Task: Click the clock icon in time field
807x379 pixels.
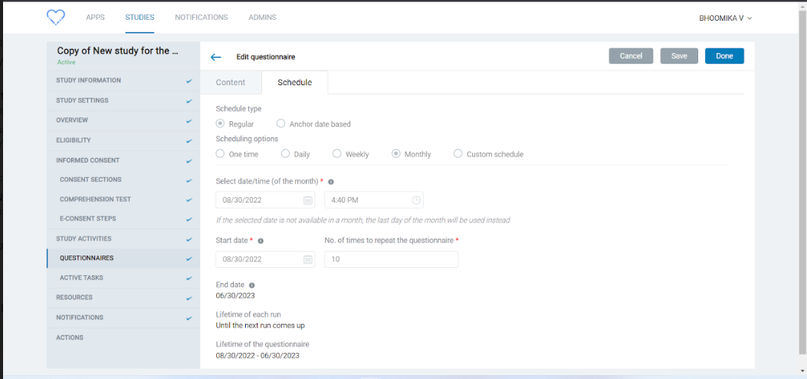Action: click(416, 200)
